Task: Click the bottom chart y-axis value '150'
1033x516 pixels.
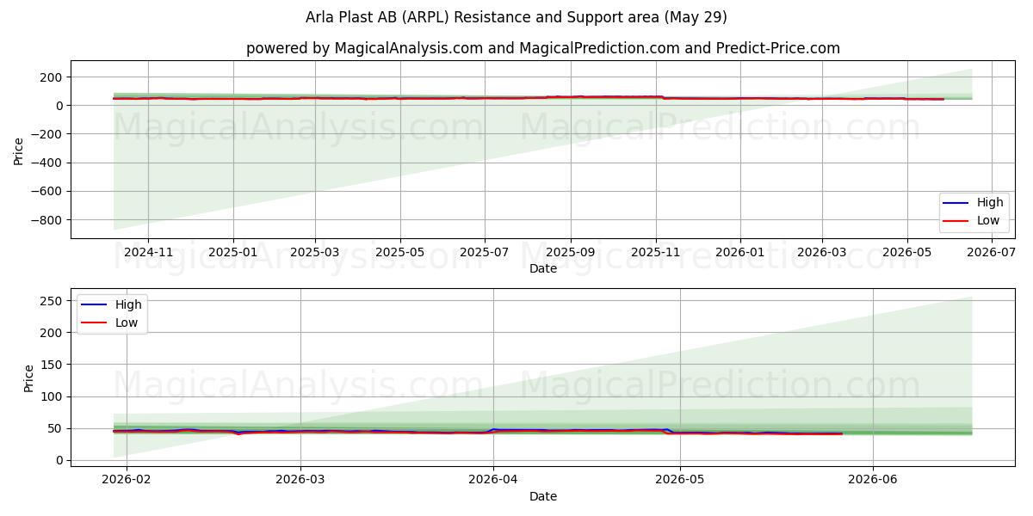Action: (x=52, y=365)
